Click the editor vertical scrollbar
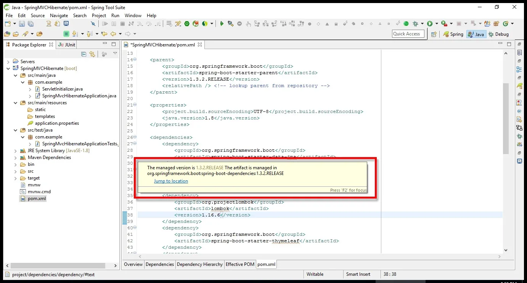 click(506, 119)
